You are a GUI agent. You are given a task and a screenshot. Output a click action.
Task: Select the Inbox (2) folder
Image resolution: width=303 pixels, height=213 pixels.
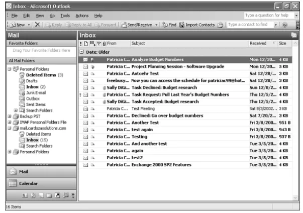click(x=33, y=87)
